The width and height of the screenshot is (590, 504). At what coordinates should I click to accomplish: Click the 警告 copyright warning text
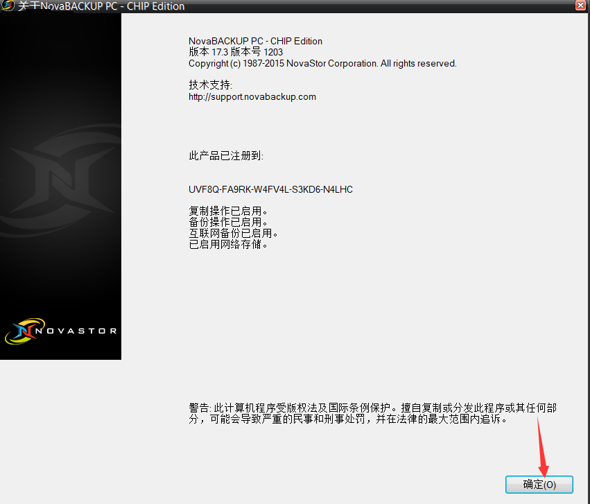[372, 413]
